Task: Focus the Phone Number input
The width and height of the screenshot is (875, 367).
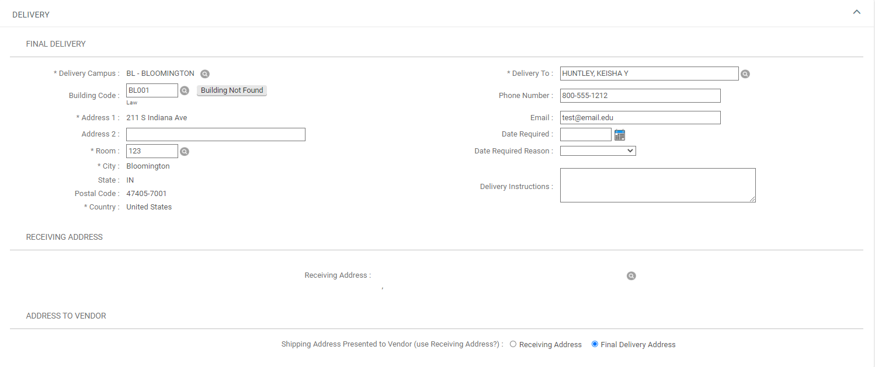Action: point(640,96)
